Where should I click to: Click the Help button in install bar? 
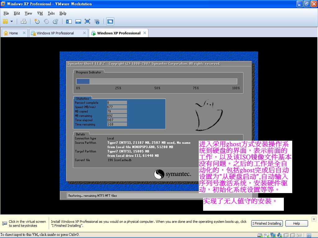297,223
